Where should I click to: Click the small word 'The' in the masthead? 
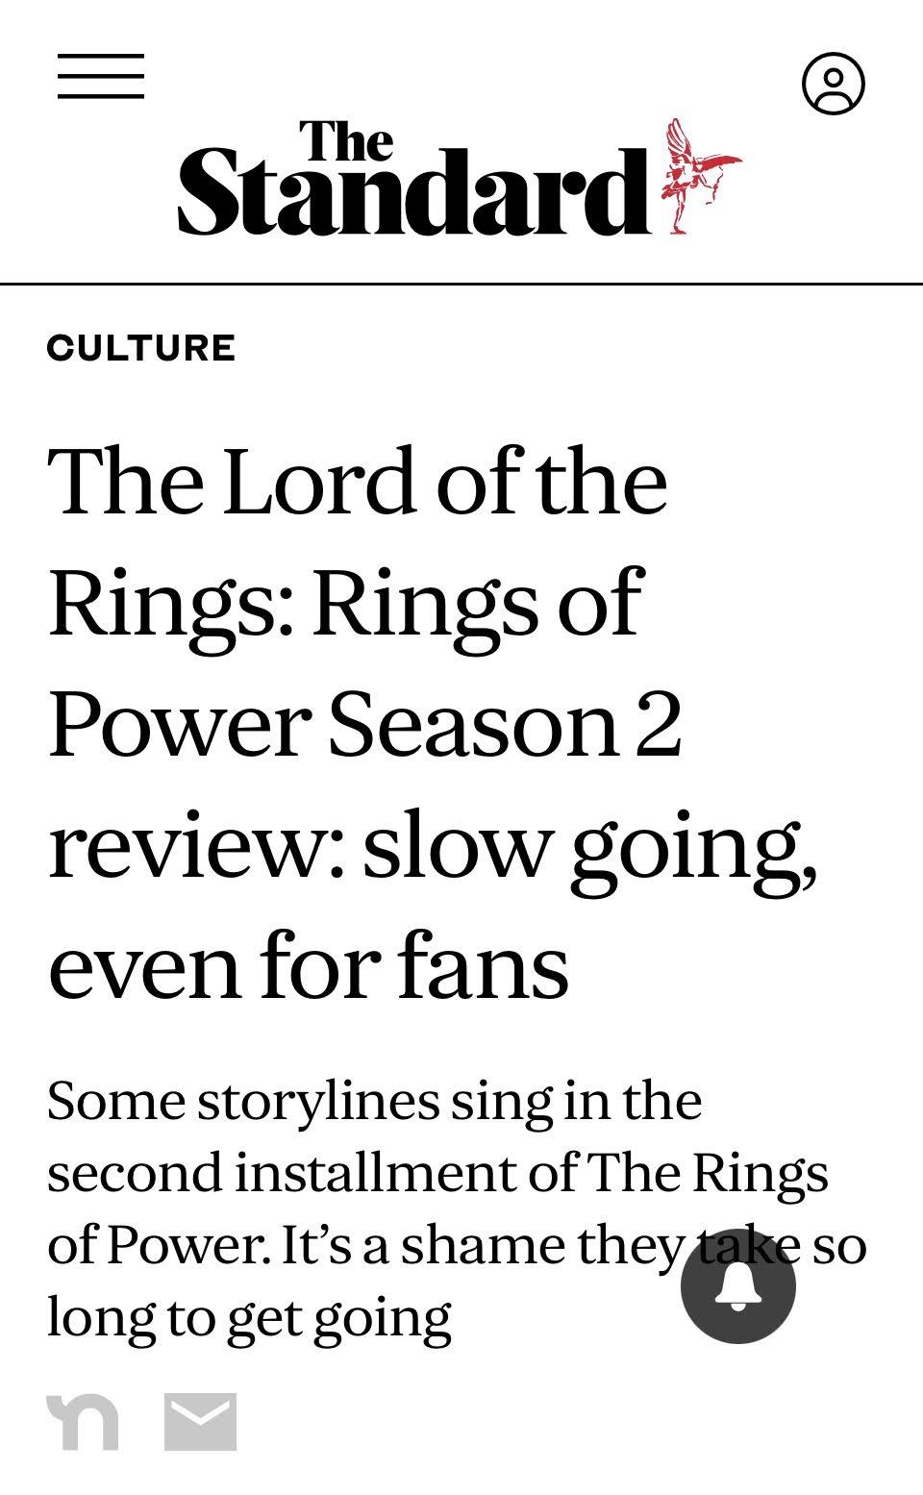346,141
